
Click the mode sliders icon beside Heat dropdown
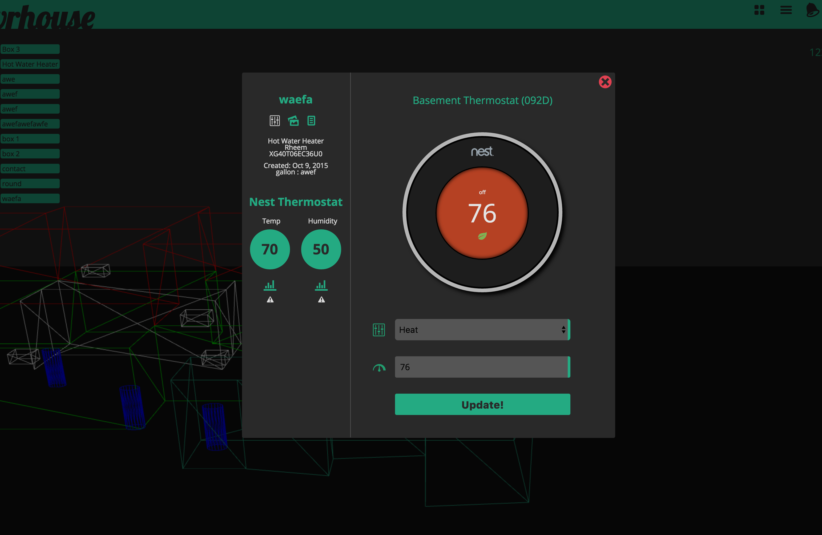point(379,330)
